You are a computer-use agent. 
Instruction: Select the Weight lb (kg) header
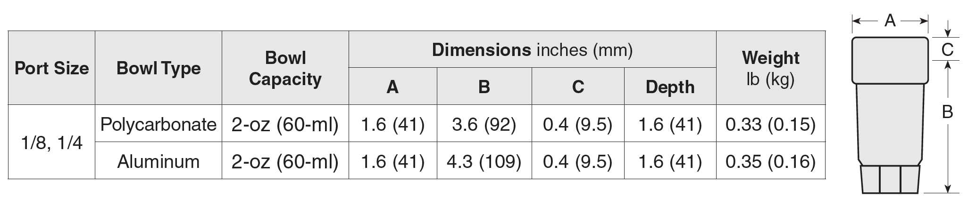click(x=770, y=69)
